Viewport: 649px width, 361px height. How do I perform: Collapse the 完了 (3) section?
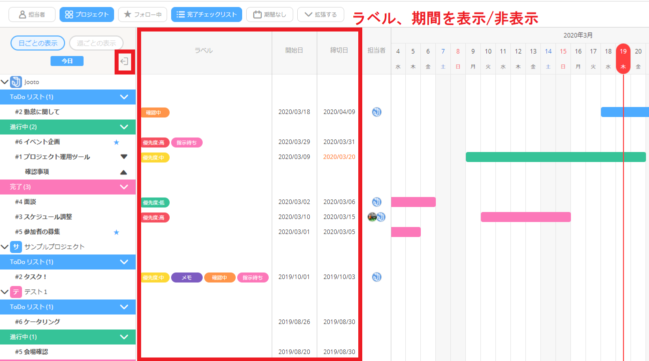[x=124, y=187]
